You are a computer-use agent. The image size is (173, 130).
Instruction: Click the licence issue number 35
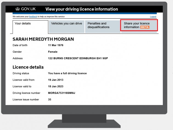[x=50, y=99]
